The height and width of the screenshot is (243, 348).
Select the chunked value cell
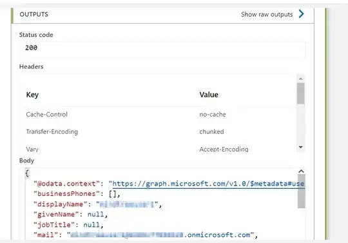tap(211, 131)
